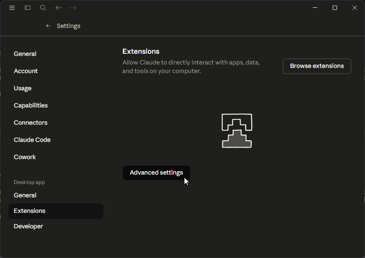This screenshot has width=365, height=258.
Task: Click the back navigation arrow icon
Action: click(x=58, y=7)
